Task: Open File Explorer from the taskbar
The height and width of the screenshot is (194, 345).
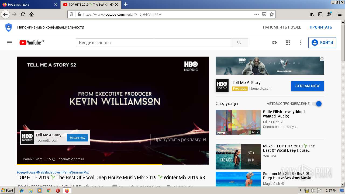Action: click(30, 190)
